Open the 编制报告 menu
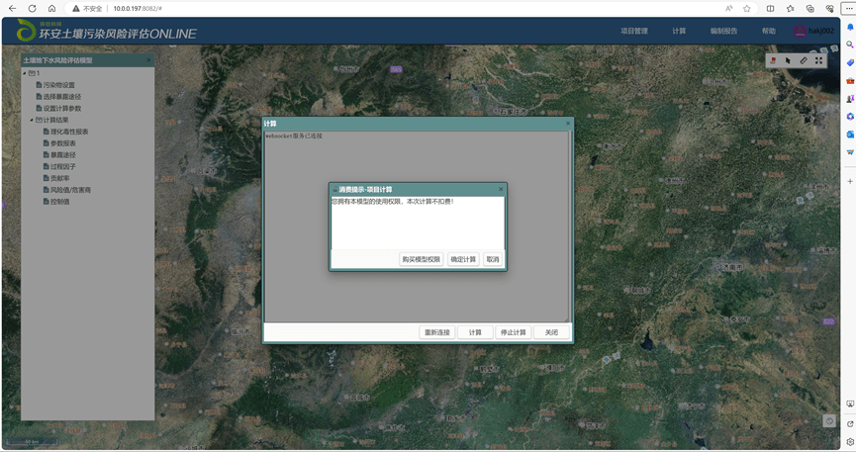The width and height of the screenshot is (856, 452). point(723,32)
